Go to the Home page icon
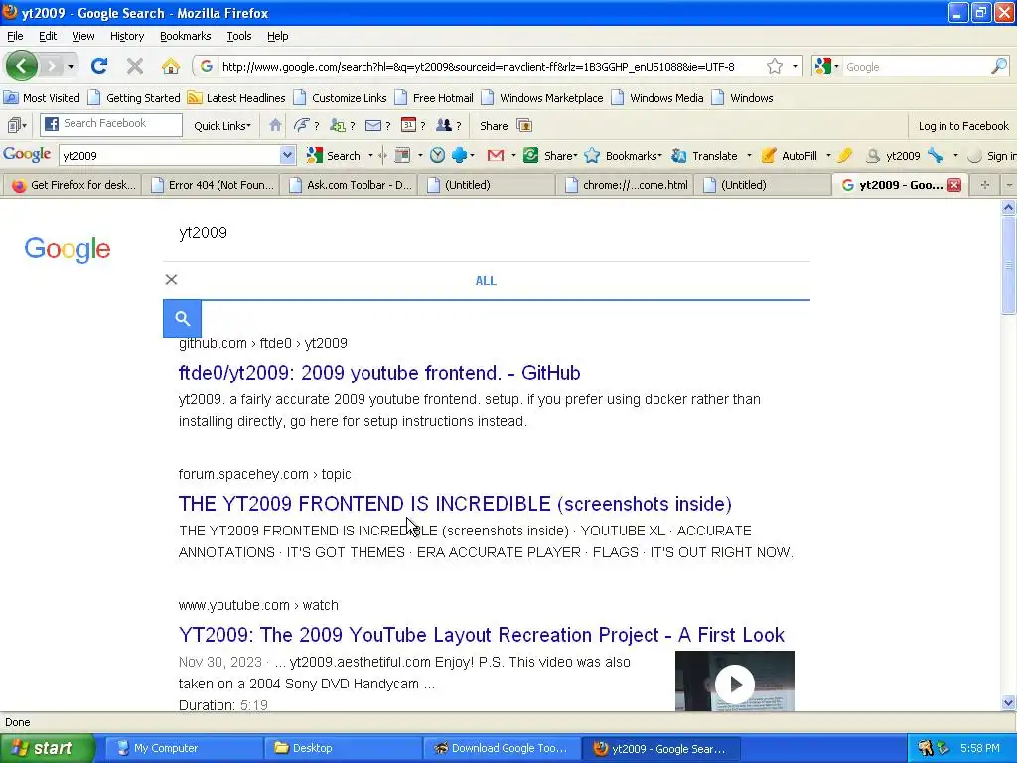Image resolution: width=1017 pixels, height=763 pixels. (x=171, y=66)
